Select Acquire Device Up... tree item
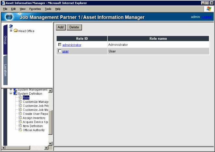 tap(36, 122)
